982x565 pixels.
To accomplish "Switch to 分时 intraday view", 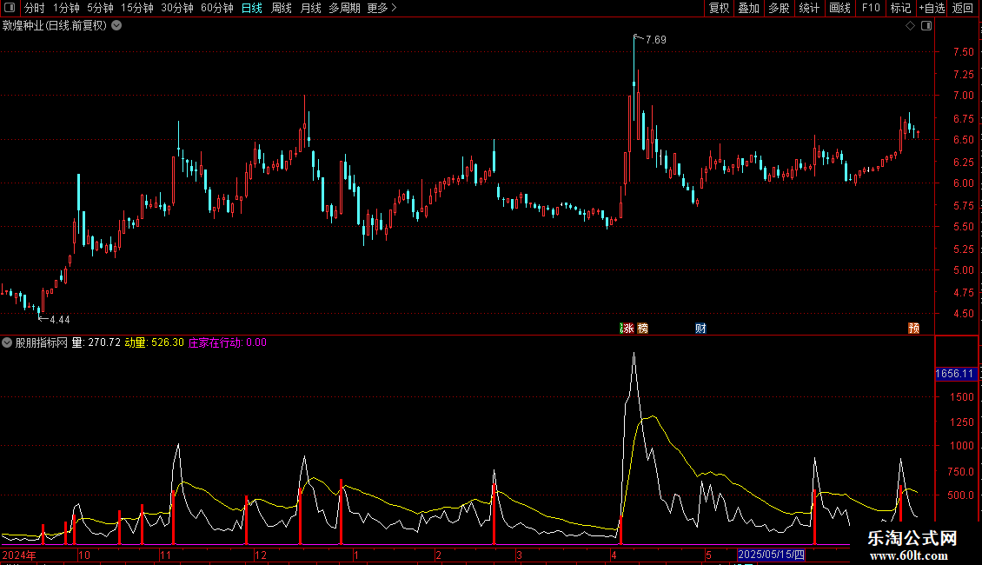I will (35, 8).
